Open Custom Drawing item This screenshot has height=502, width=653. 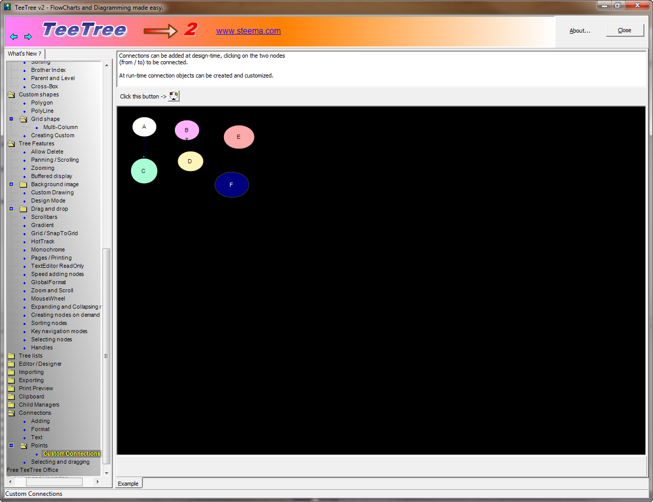[x=53, y=192]
